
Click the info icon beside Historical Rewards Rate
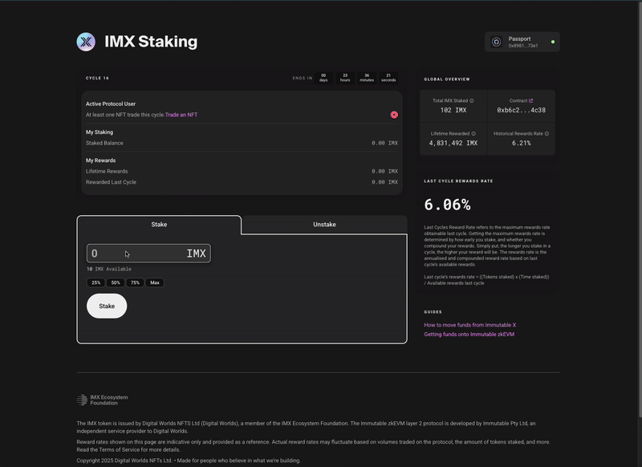(x=547, y=133)
